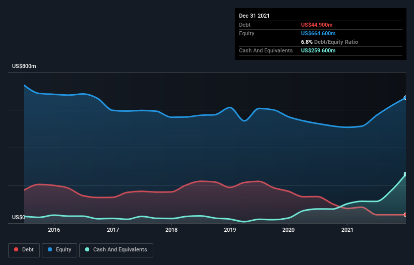The image size is (414, 265).
Task: Click the 6.8% Debt/Equity Ratio text
Action: pos(329,42)
